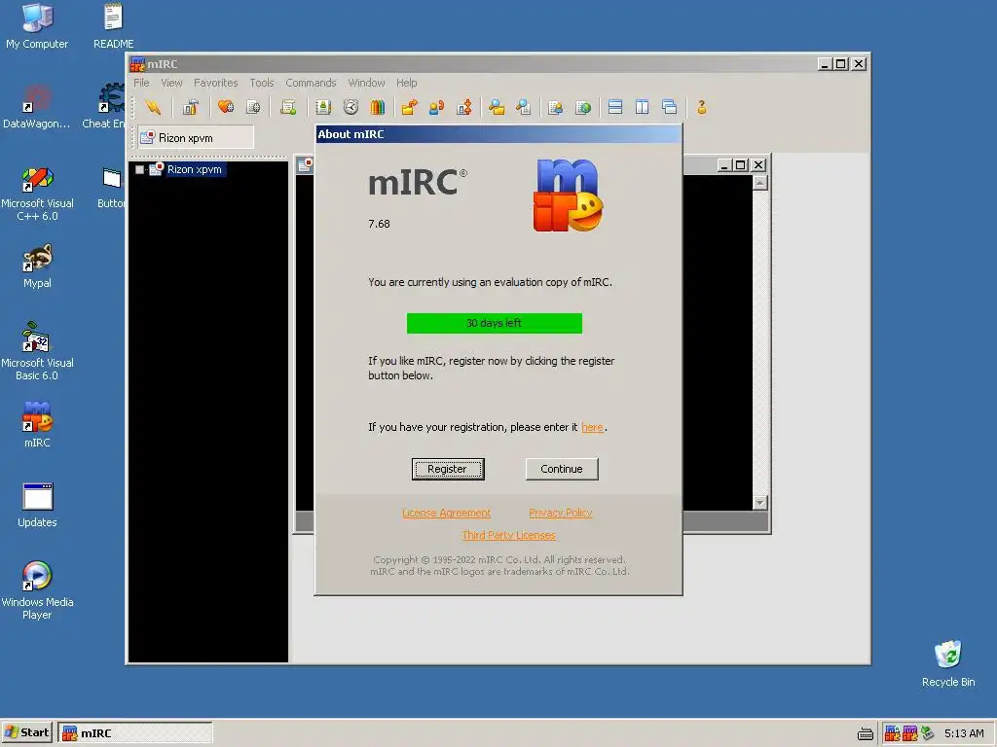Click Cascade windows toolbar icon
Image resolution: width=997 pixels, height=747 pixels.
point(670,107)
